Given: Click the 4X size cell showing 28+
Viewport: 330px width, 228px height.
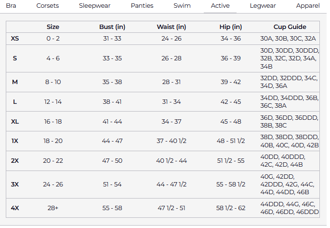Looking at the screenshot, I should 53,208.
